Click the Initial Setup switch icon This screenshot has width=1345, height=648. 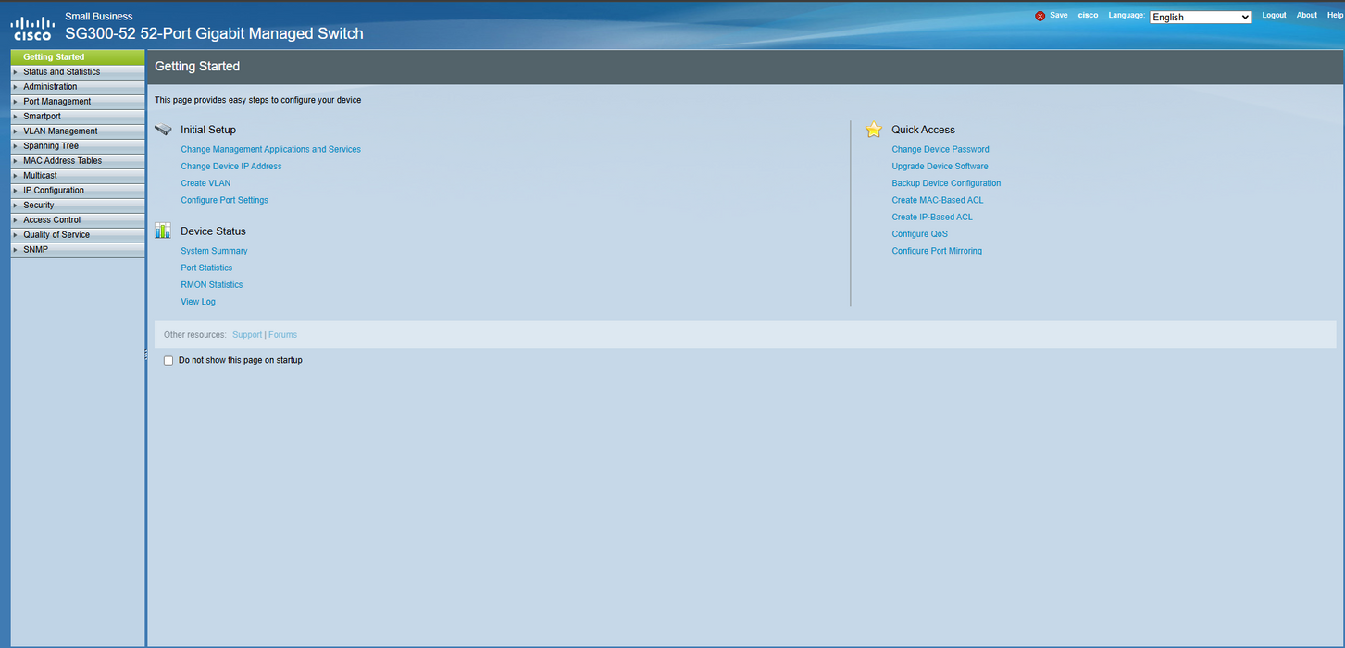(x=164, y=130)
